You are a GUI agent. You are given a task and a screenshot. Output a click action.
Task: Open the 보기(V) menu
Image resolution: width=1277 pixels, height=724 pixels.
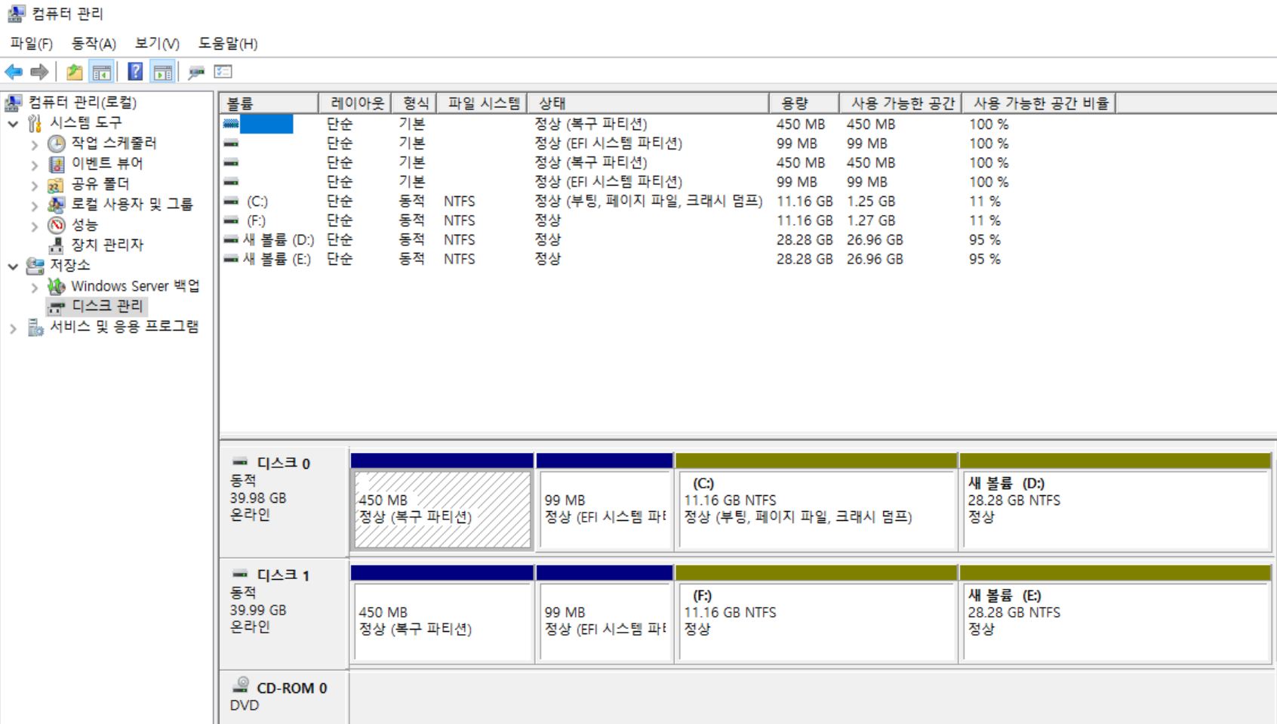coord(156,44)
